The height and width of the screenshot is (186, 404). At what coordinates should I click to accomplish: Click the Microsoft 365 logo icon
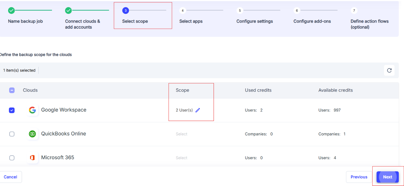click(x=32, y=158)
